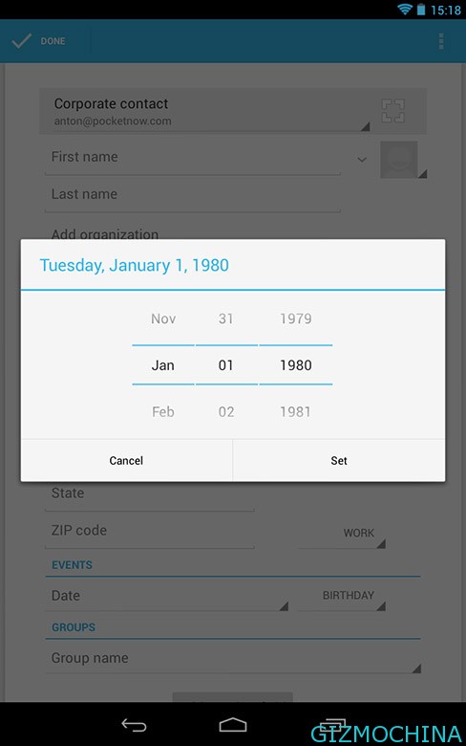Choose year 1981 in date picker

[295, 412]
